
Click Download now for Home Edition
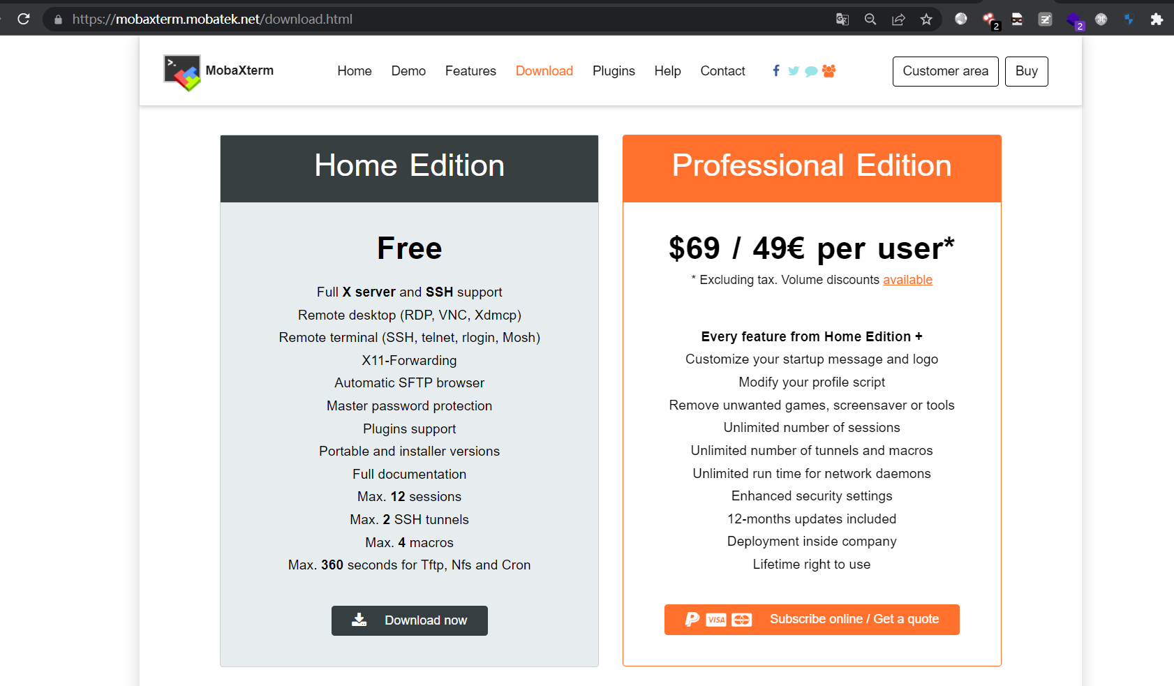click(410, 620)
